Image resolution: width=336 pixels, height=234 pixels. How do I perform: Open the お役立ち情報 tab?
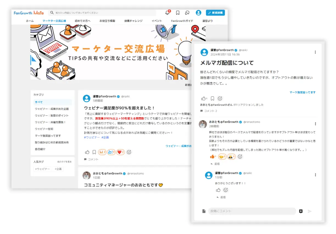coord(107,21)
